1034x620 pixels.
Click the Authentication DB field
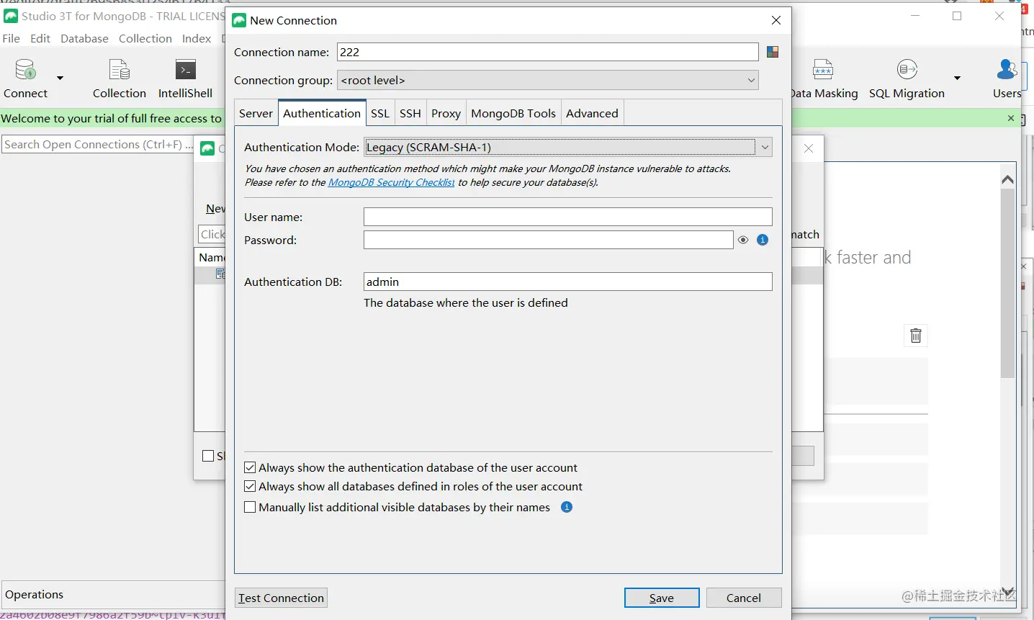tap(568, 282)
